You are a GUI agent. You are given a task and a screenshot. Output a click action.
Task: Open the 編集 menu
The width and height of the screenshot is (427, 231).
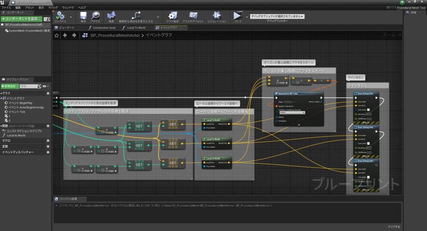18,7
